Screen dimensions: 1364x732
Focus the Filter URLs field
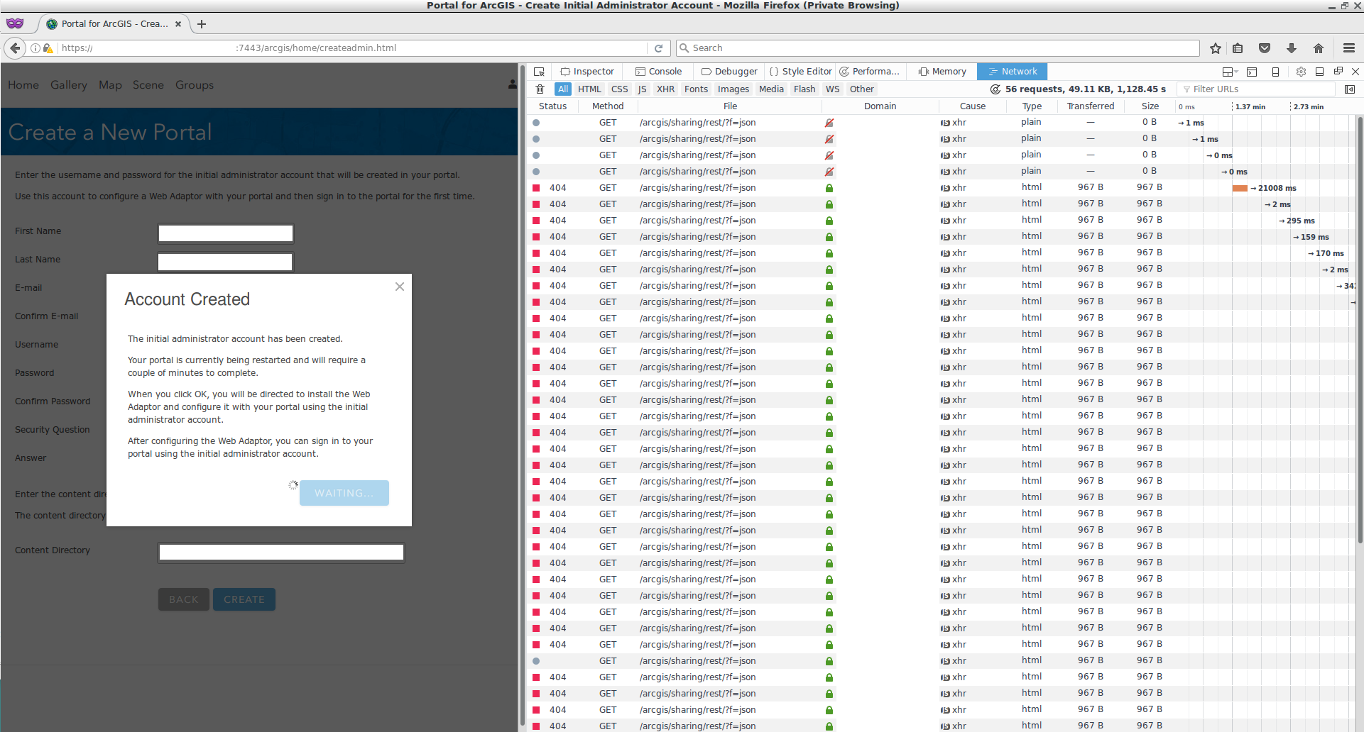[1256, 89]
